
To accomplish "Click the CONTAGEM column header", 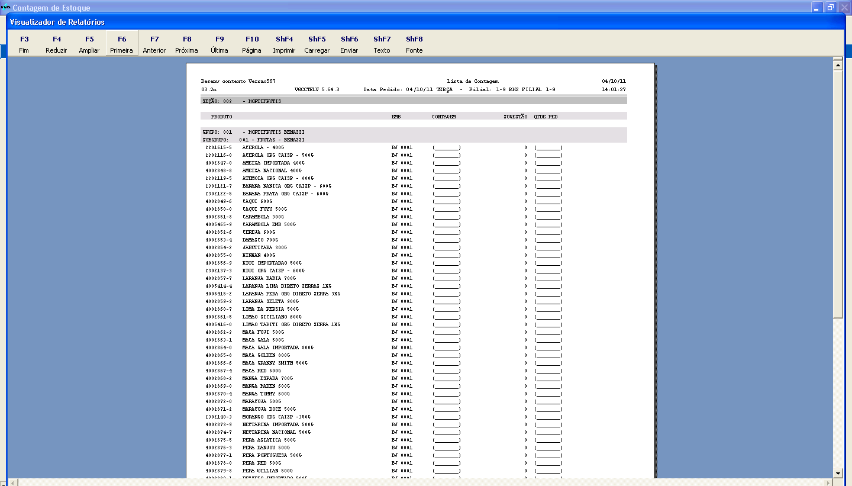I will tap(444, 117).
